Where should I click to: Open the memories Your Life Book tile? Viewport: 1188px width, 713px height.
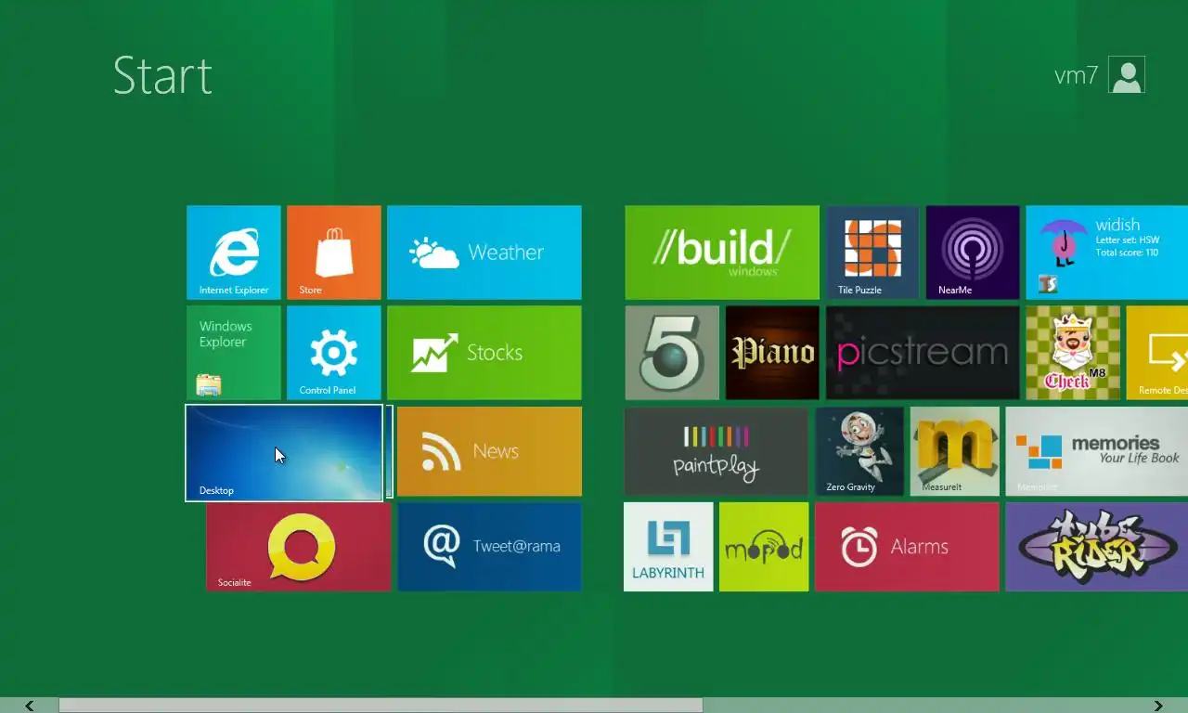pos(1097,451)
